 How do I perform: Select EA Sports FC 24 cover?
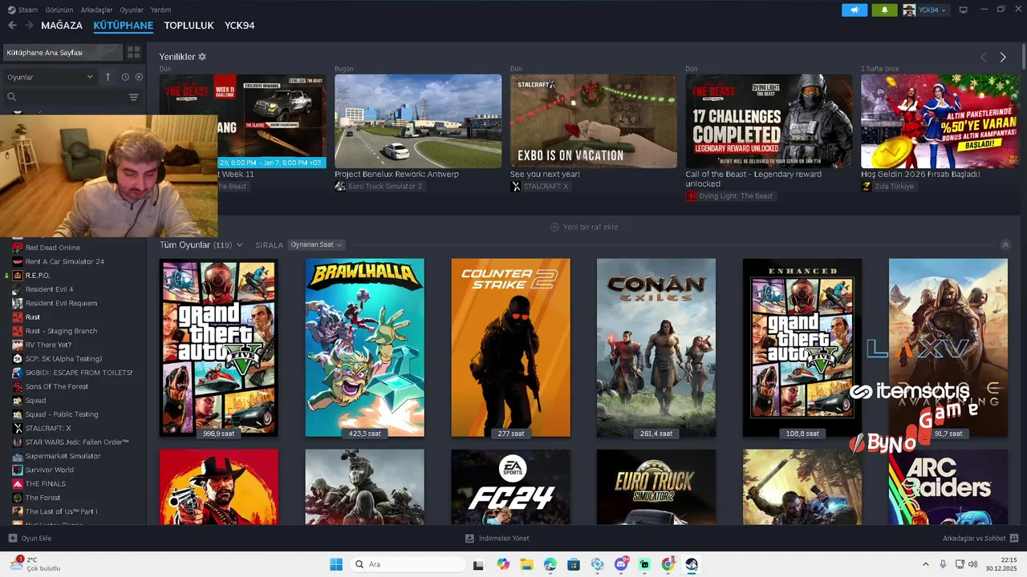tap(510, 487)
